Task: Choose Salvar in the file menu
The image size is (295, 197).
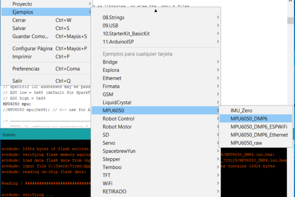Action: [46, 28]
